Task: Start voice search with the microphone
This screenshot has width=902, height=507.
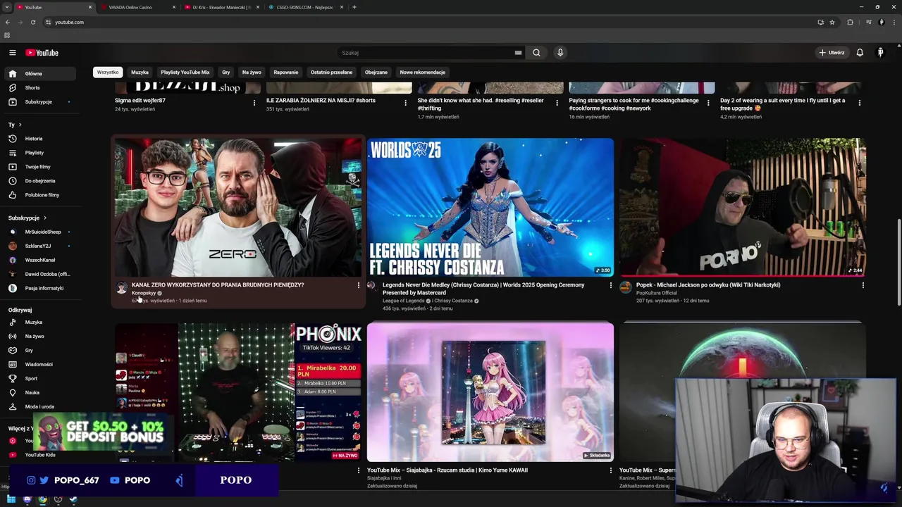Action: (x=560, y=53)
